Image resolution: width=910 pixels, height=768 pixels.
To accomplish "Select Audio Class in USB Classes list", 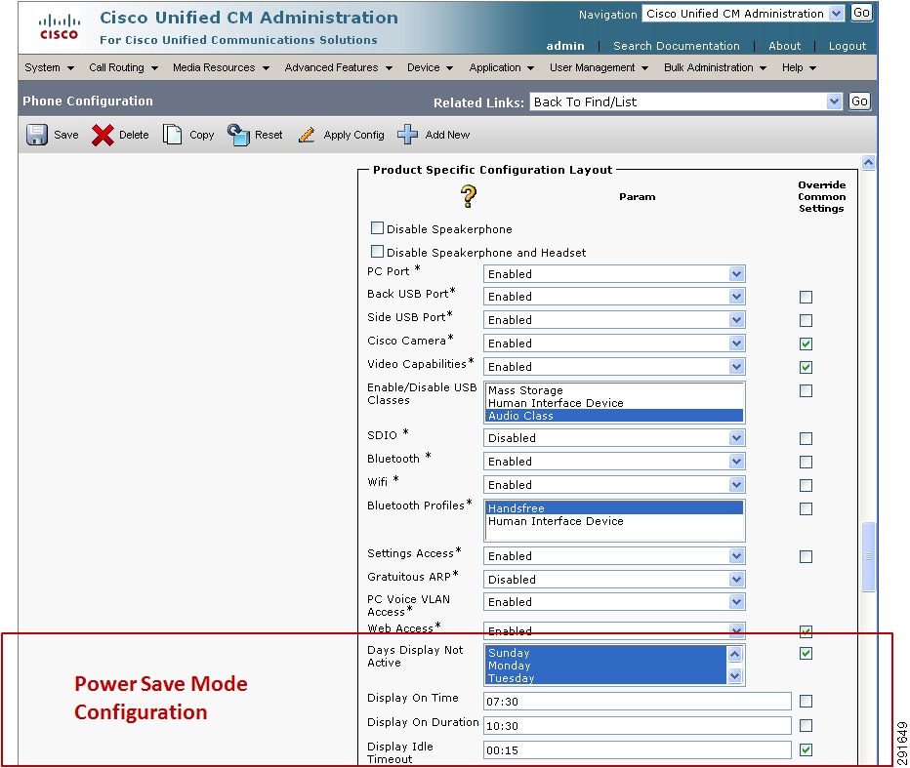I will tap(614, 416).
